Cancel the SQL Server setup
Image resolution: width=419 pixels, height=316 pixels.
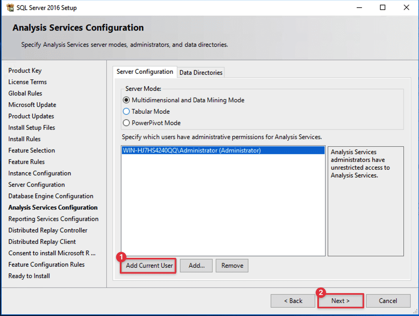pyautogui.click(x=388, y=300)
